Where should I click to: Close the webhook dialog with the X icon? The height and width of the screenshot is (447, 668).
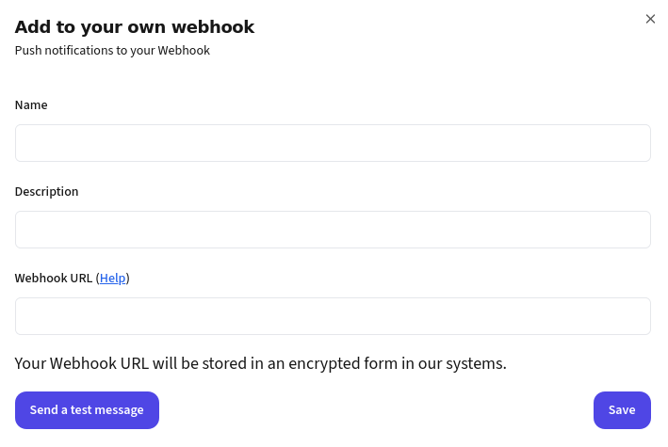(650, 19)
